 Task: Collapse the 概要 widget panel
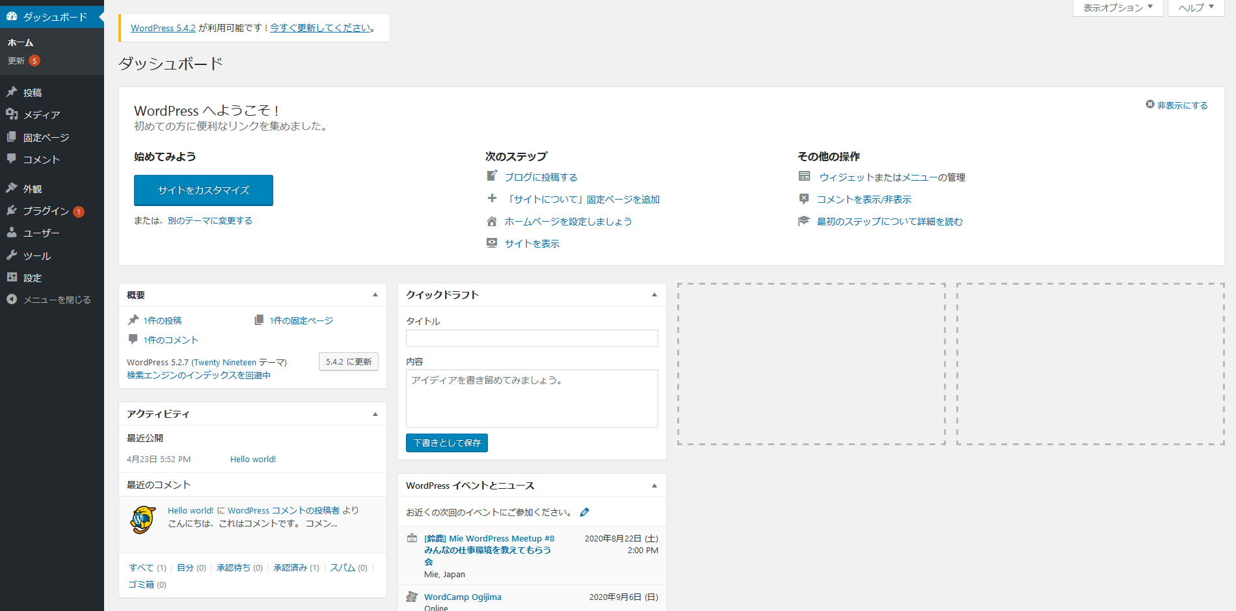click(x=375, y=295)
